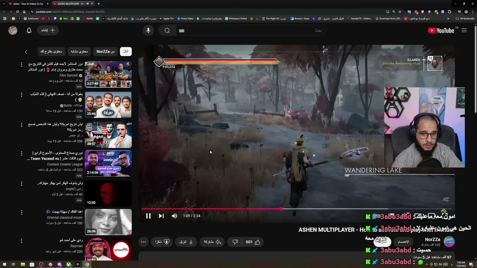Click the YouTube logo
The width and height of the screenshot is (477, 268).
click(x=441, y=31)
